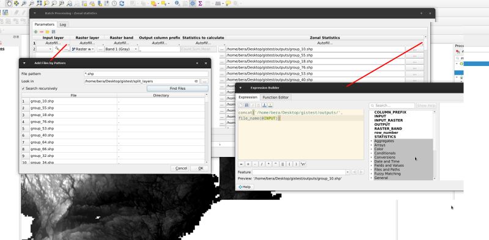489x240 pixels.
Task: Click the equals operator button
Action: (241, 164)
